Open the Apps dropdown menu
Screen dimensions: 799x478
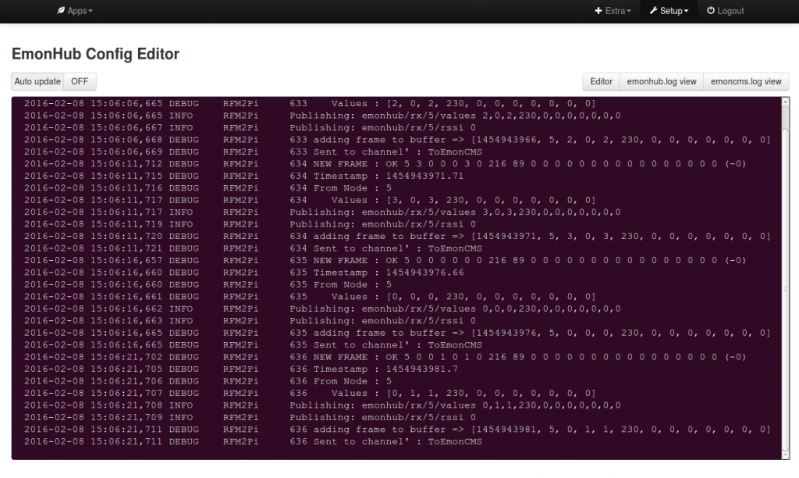coord(74,11)
